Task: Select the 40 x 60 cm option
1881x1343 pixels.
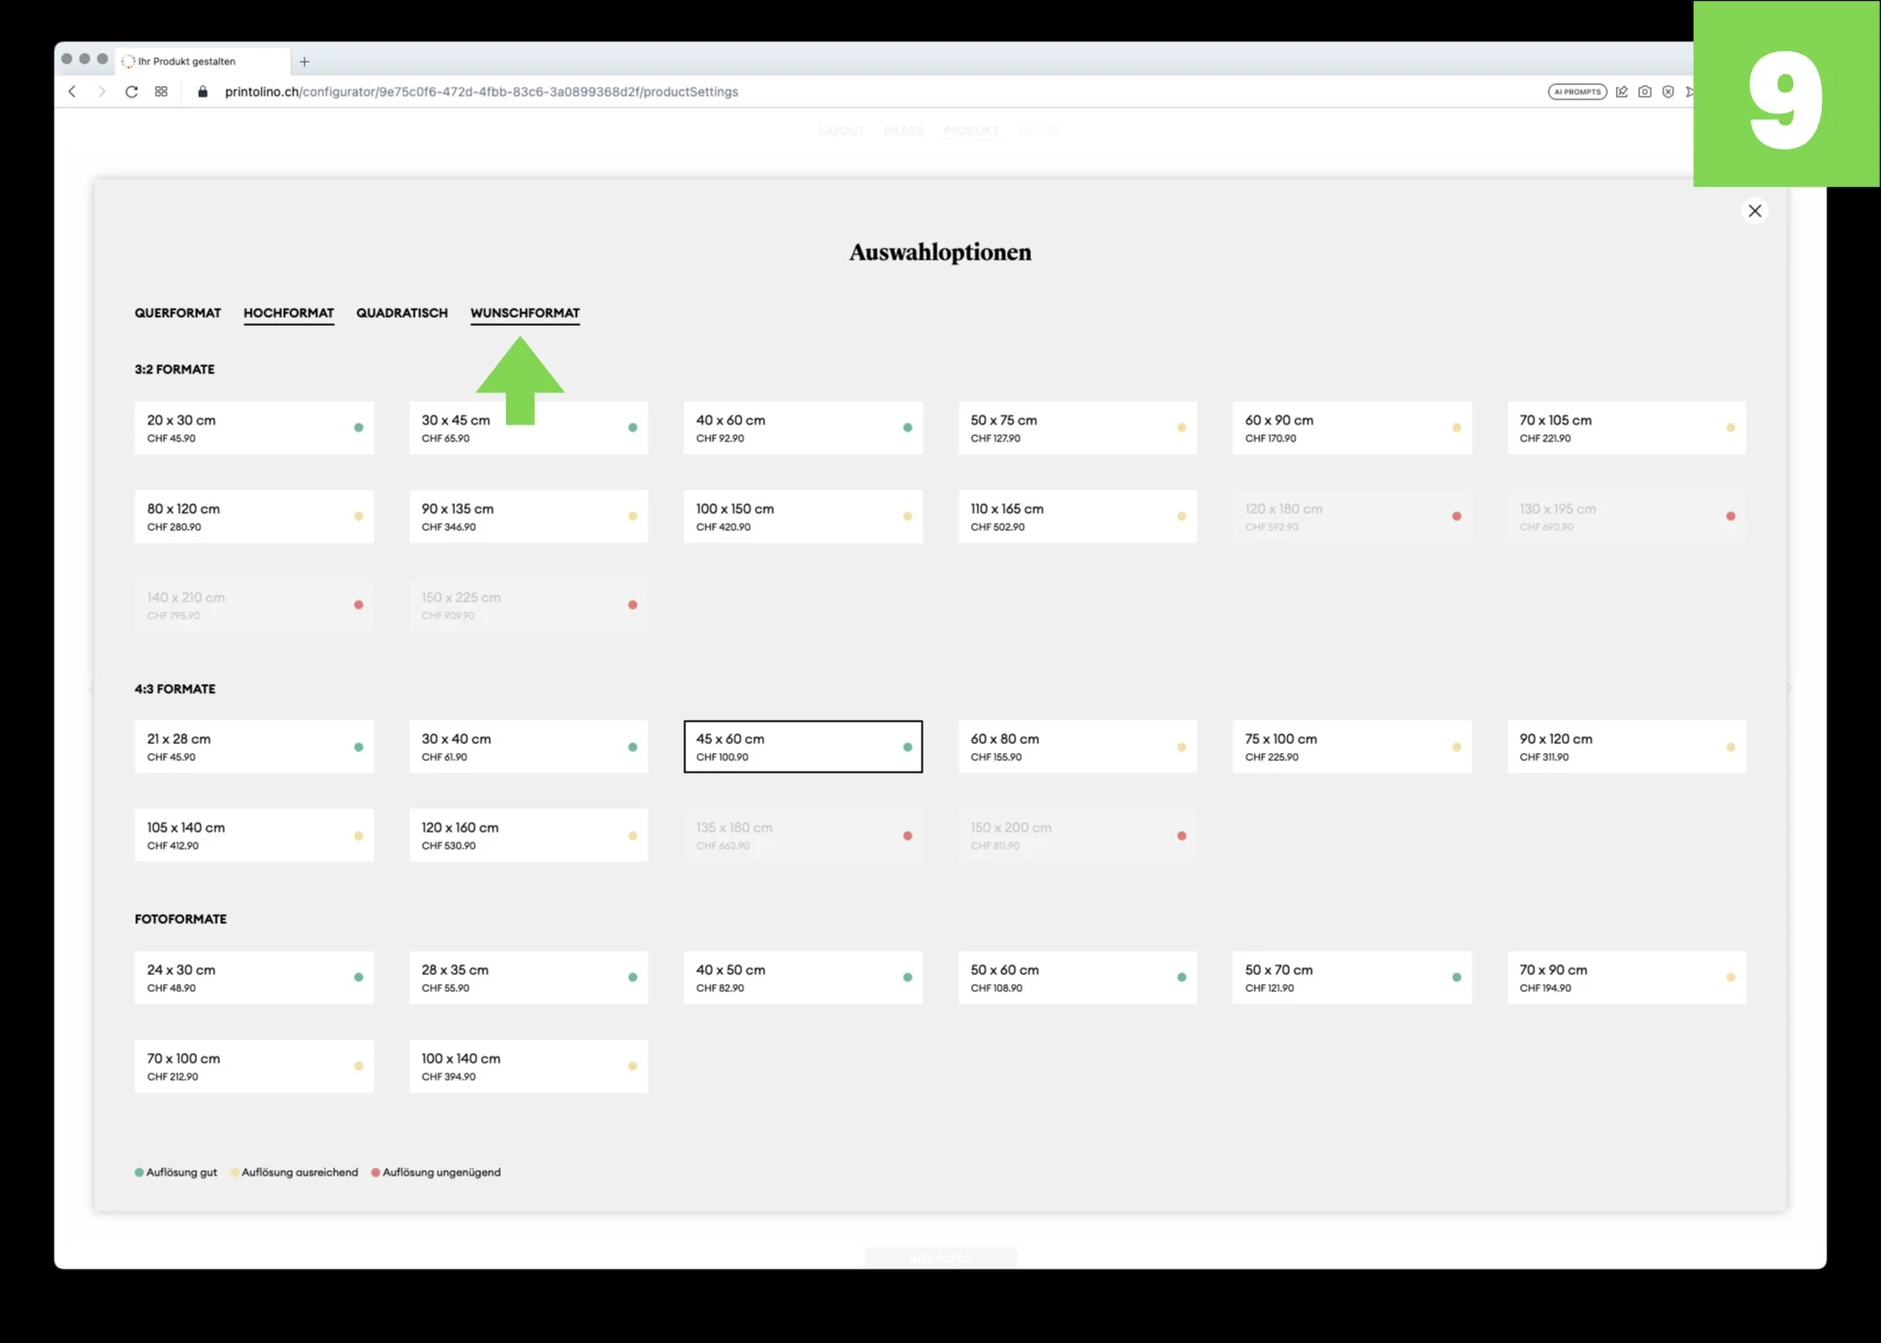Action: 802,428
